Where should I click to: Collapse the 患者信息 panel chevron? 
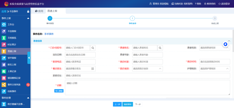point(229,41)
